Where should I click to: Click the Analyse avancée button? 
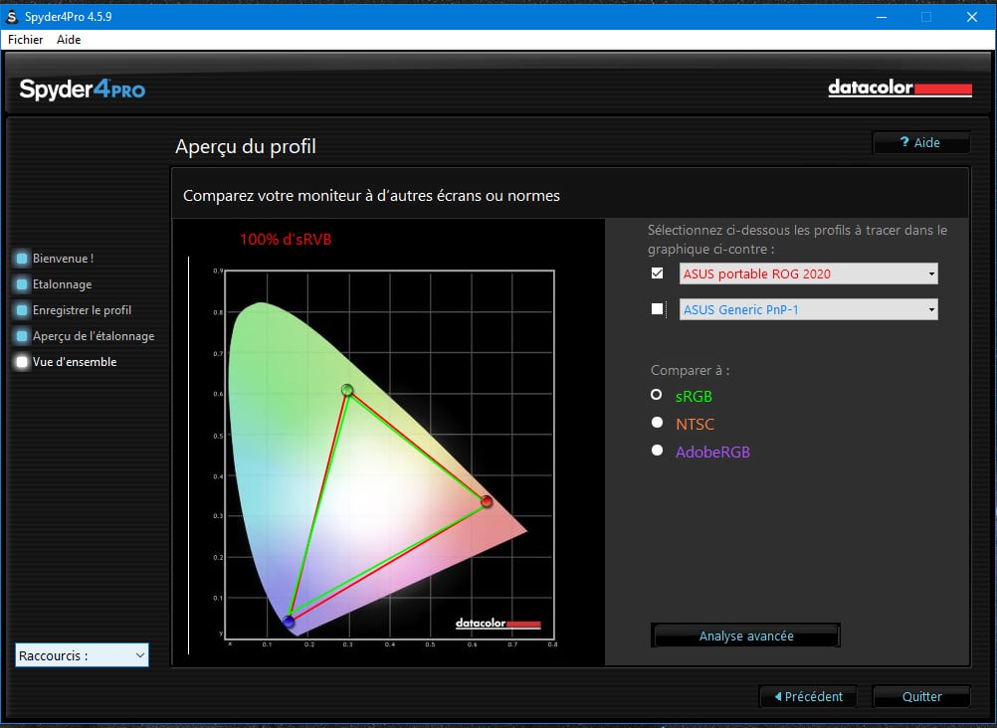tap(744, 635)
